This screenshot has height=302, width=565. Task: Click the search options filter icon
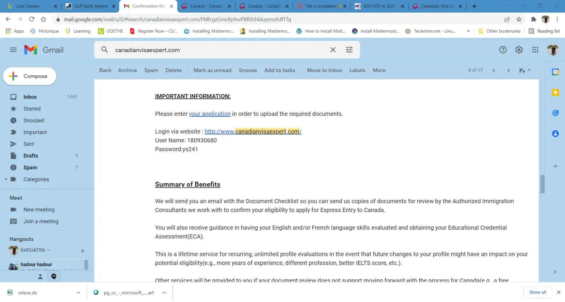(349, 50)
